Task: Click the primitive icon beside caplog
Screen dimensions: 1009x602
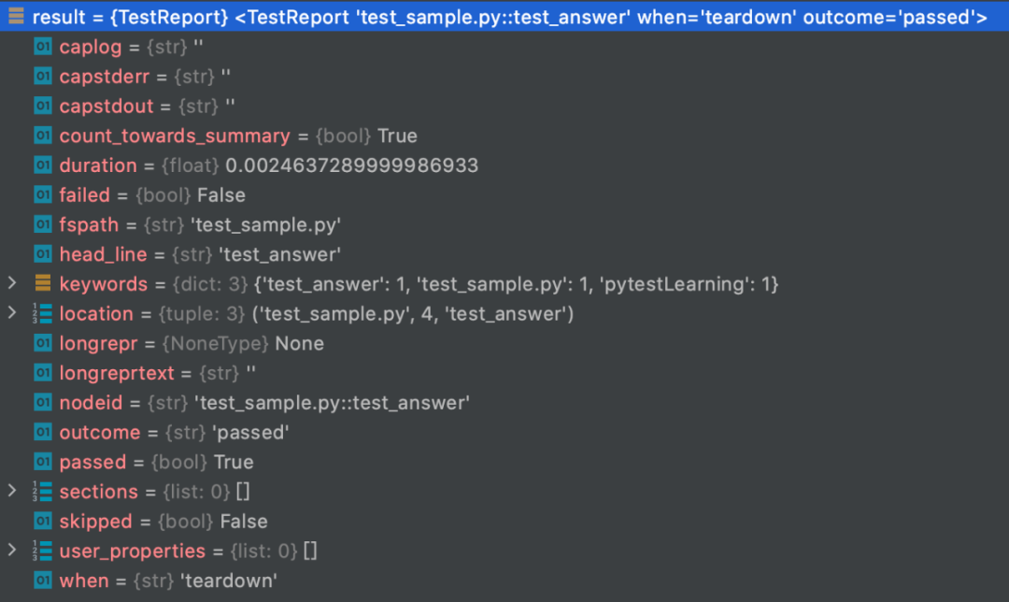Action: pyautogui.click(x=42, y=47)
